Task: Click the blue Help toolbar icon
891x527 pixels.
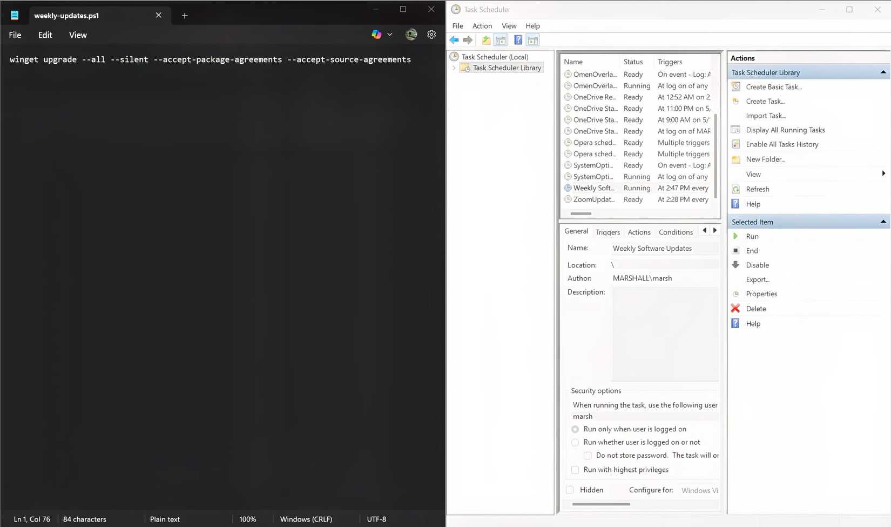Action: [518, 40]
